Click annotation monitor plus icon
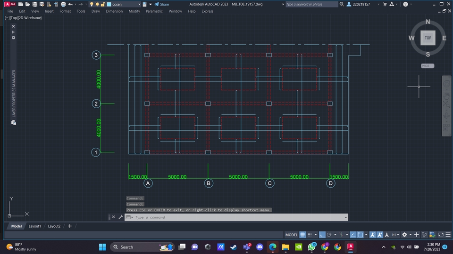 click(x=416, y=235)
